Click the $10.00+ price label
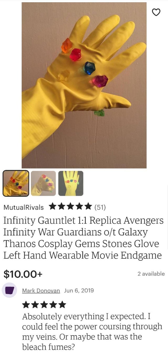 coord(23,274)
